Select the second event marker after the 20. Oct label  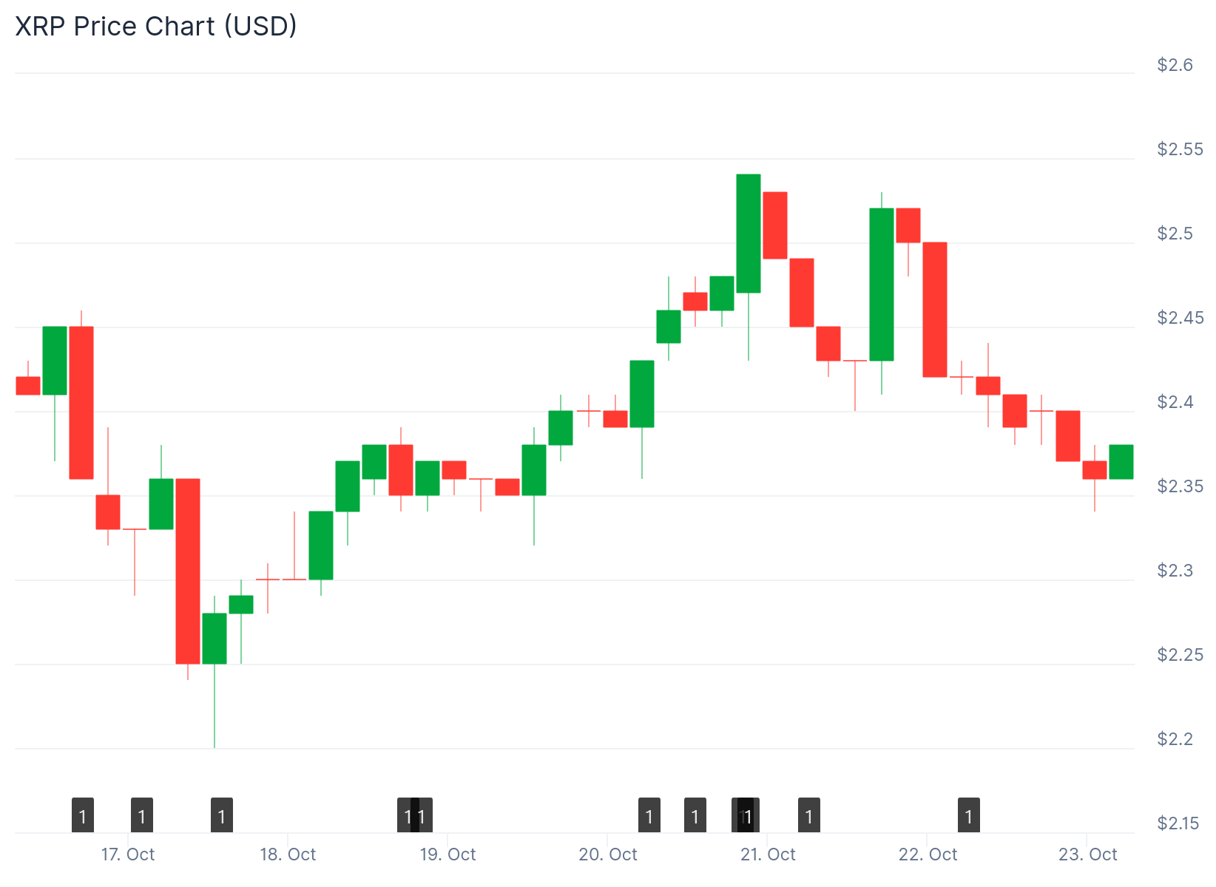695,816
